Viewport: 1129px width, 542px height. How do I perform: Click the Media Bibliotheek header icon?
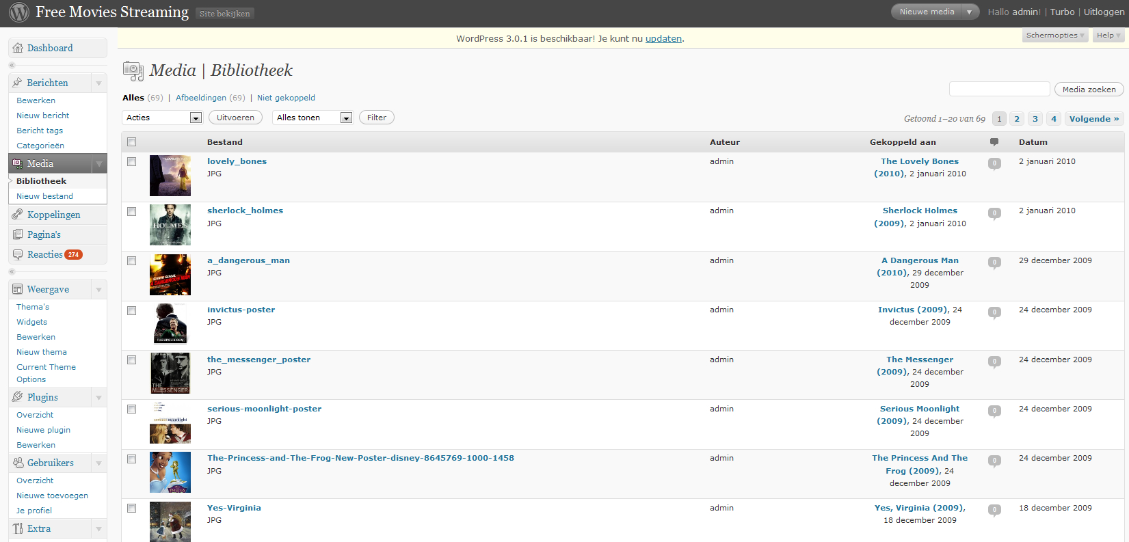133,70
